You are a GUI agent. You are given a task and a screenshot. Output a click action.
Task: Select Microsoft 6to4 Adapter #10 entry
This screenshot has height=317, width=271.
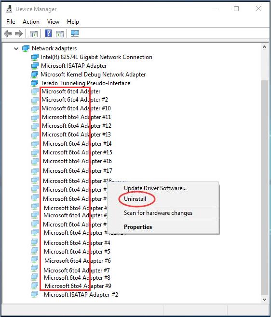click(76, 108)
